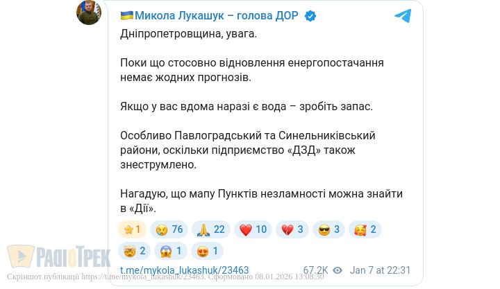Image resolution: width=500 pixels, height=289 pixels.
Task: Click the Ukrainian flag emoji in the title
Action: point(127,16)
